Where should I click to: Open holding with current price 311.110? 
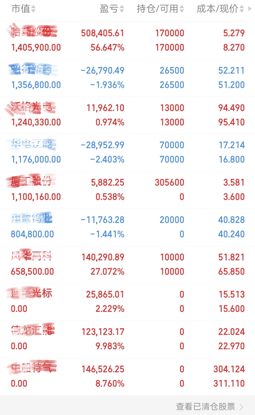tap(127, 376)
